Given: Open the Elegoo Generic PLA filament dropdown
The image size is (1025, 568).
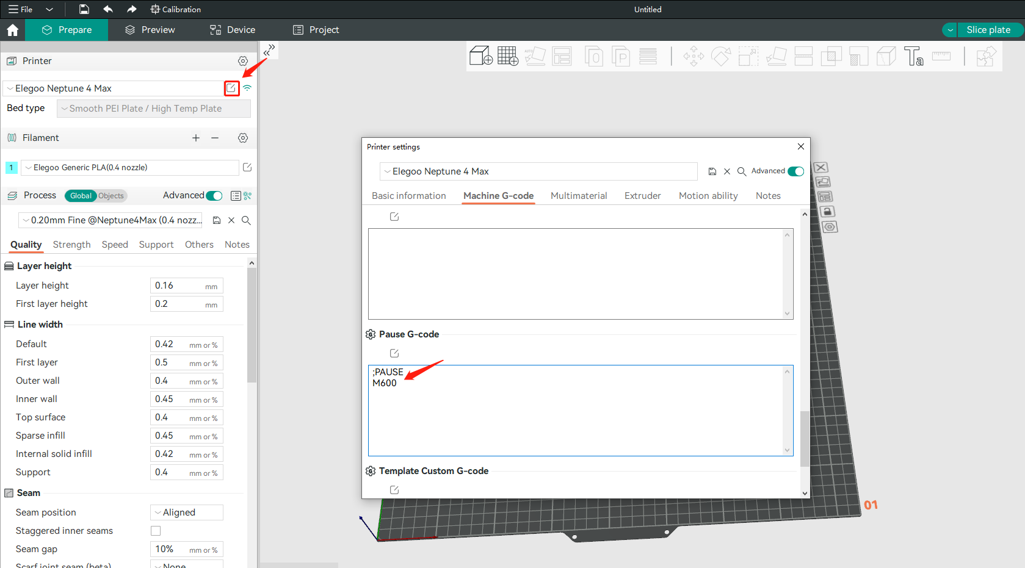Looking at the screenshot, I should 129,168.
